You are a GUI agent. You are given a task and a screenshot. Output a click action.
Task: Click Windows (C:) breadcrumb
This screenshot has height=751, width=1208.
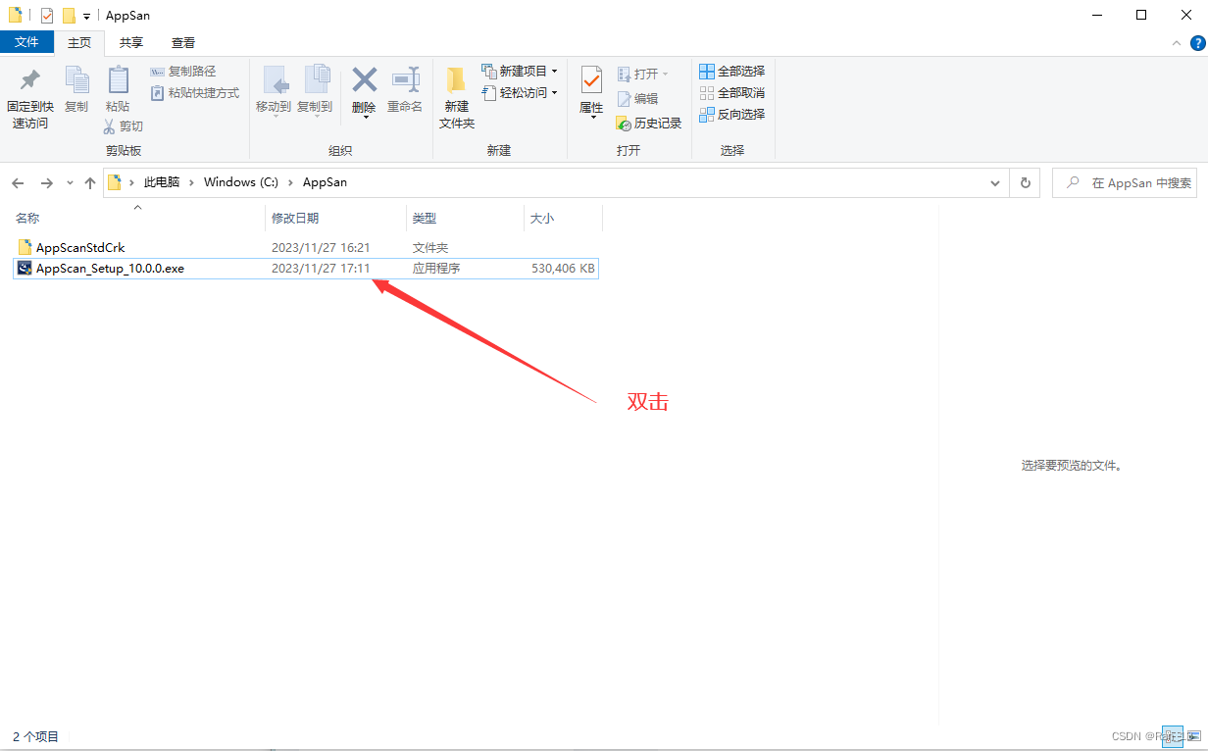(x=241, y=182)
